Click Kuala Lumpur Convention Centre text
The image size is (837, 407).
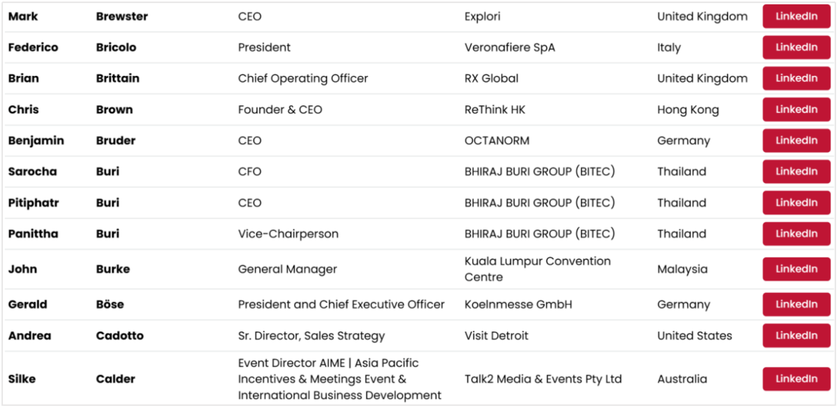coord(537,269)
